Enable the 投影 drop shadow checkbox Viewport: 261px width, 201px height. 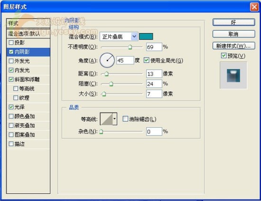coord(11,43)
